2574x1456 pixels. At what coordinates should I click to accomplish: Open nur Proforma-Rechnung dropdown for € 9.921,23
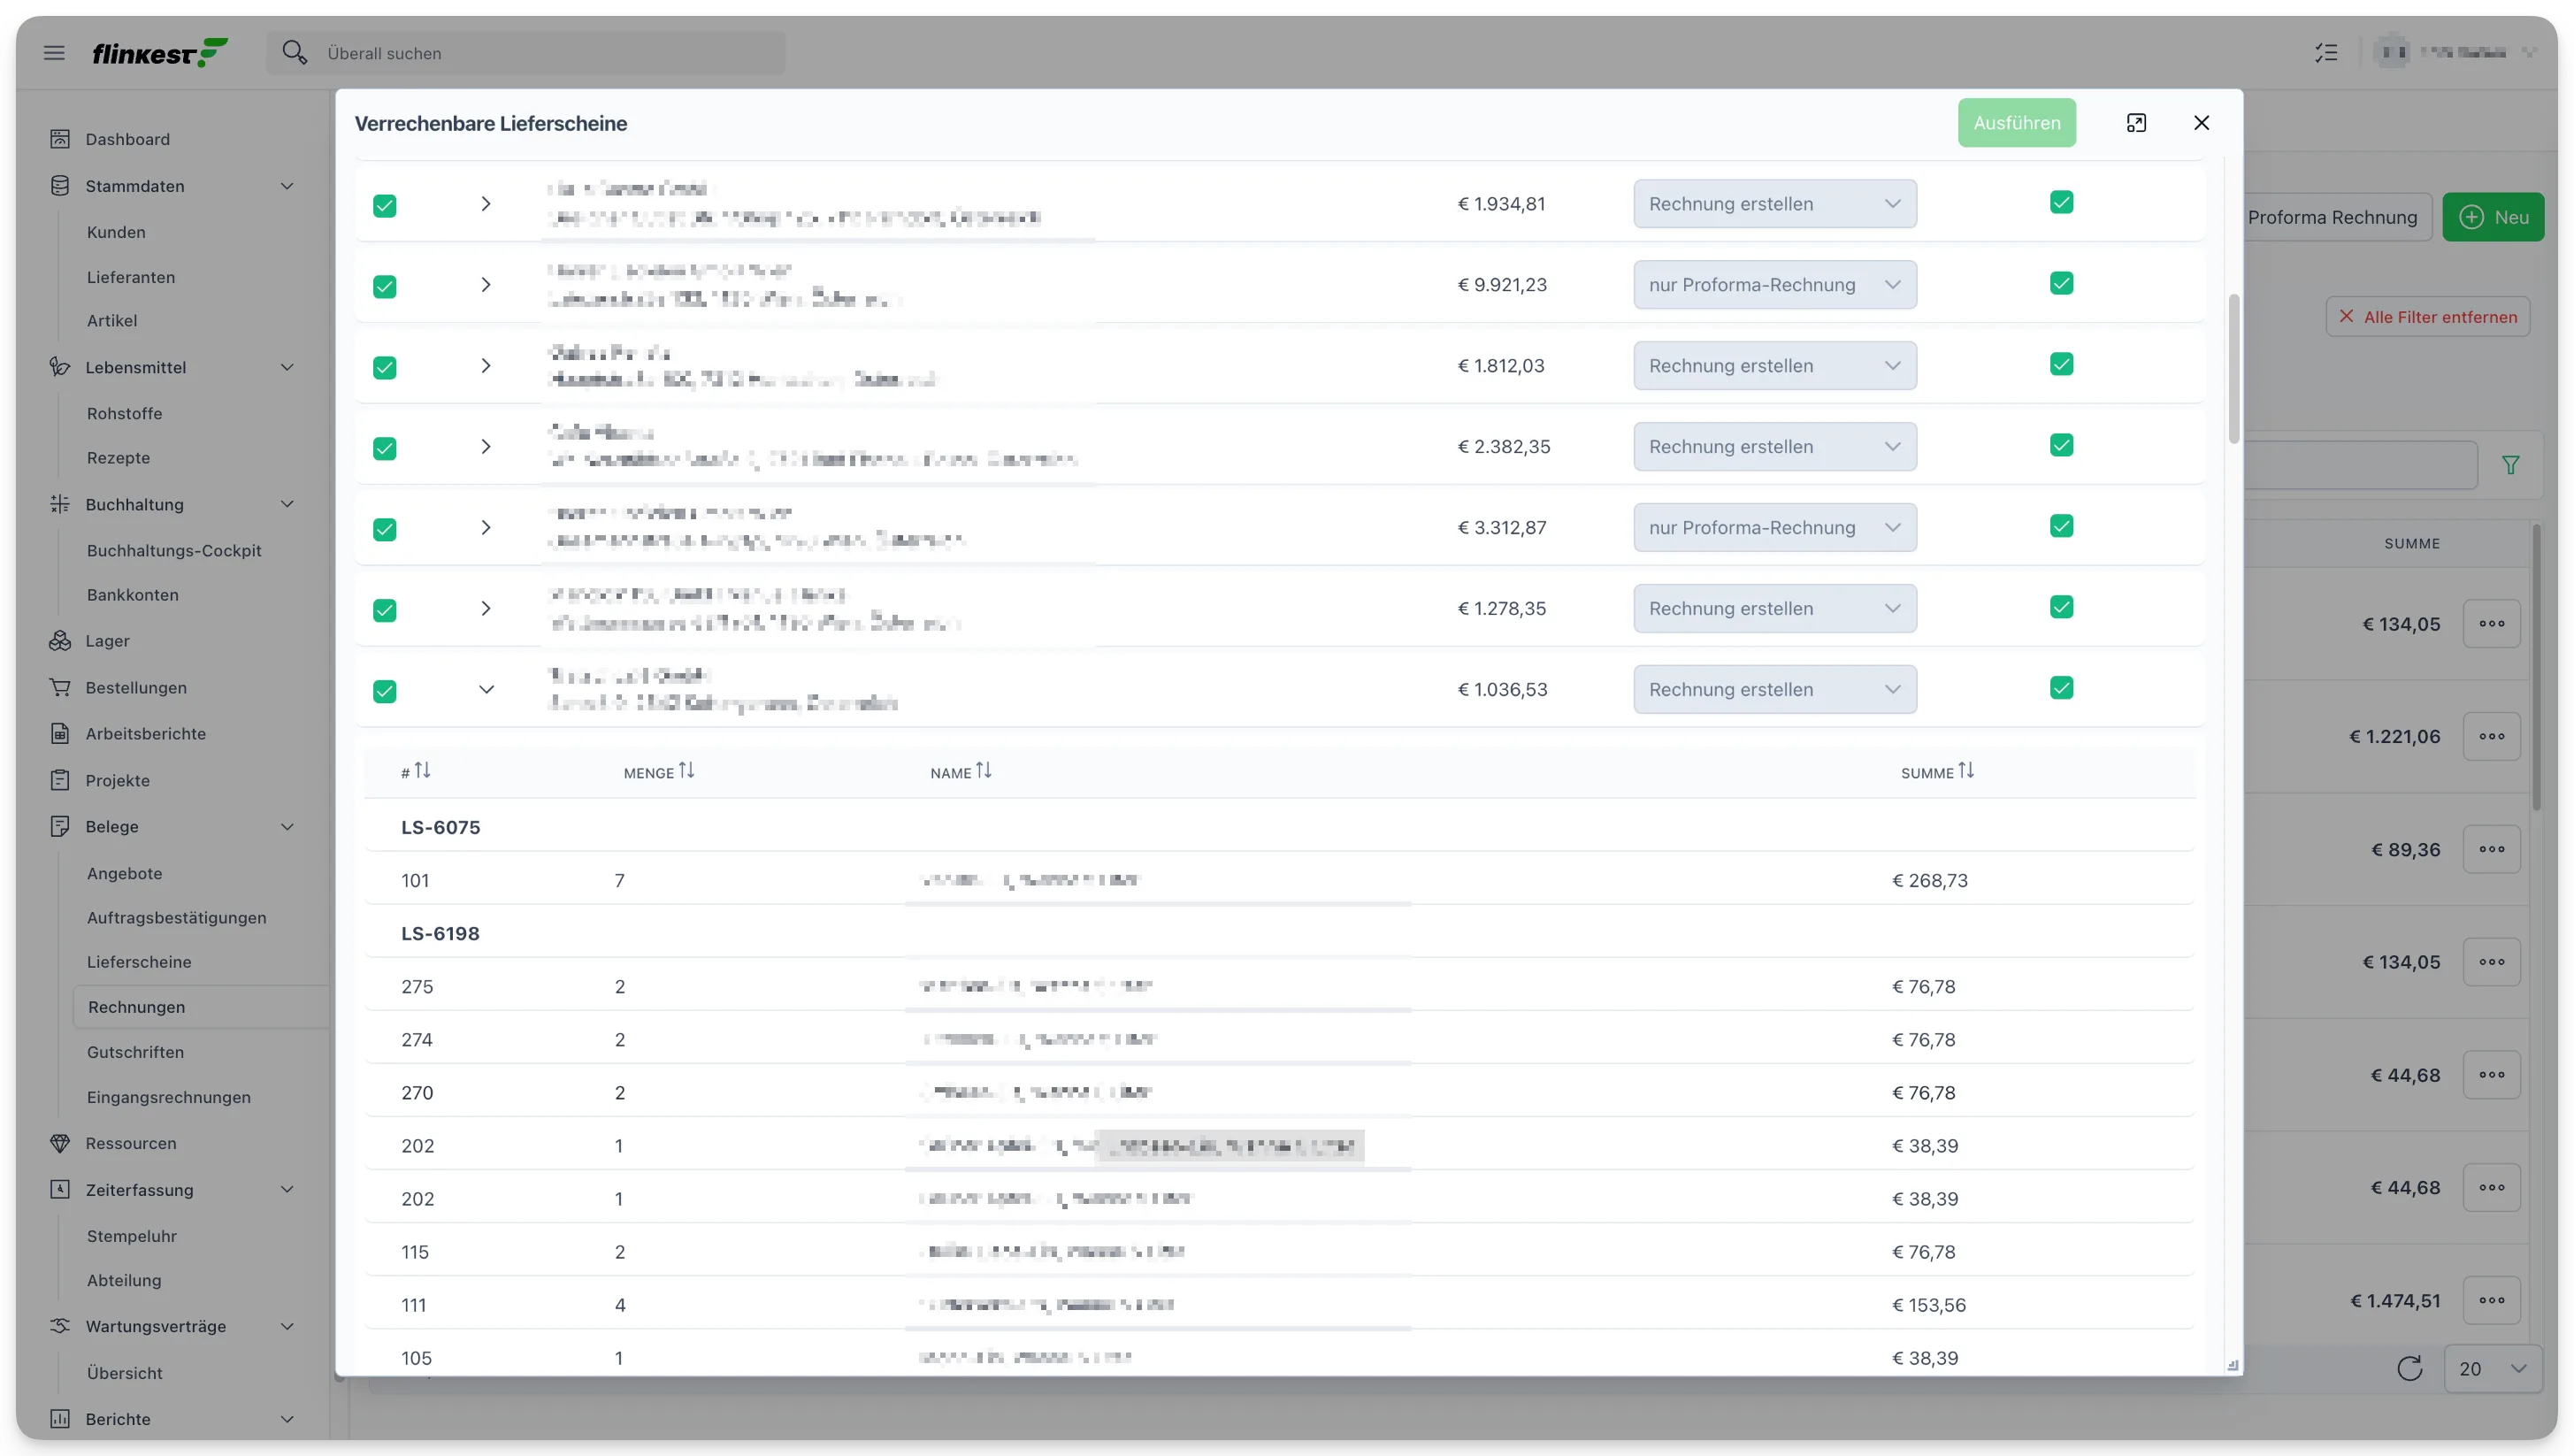point(1774,285)
